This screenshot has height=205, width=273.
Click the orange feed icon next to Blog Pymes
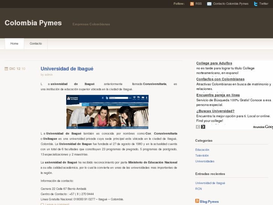[197, 201]
